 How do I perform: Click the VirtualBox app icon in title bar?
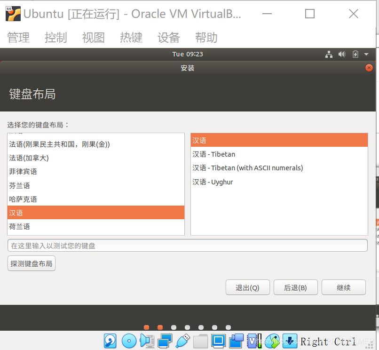[13, 14]
